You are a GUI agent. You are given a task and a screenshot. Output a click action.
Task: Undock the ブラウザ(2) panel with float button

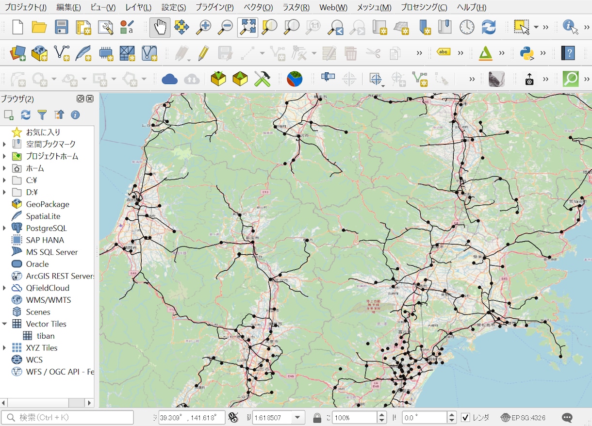(x=81, y=98)
